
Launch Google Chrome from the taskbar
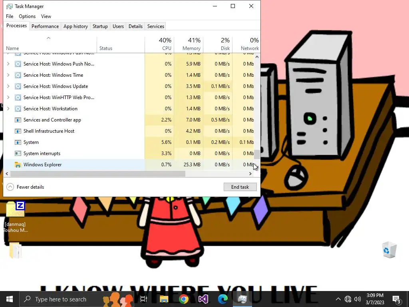[184, 299]
